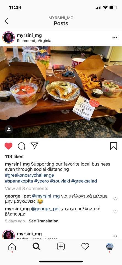Open own profile avatar in bottom bar
Screen dimensions: 122x265
tap(110, 247)
